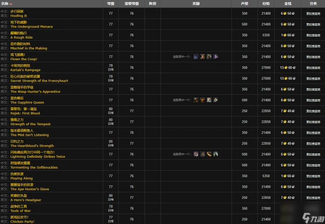The height and width of the screenshot is (224, 325).
Task: Sort by 需要等级 column header
Action: (x=132, y=4)
